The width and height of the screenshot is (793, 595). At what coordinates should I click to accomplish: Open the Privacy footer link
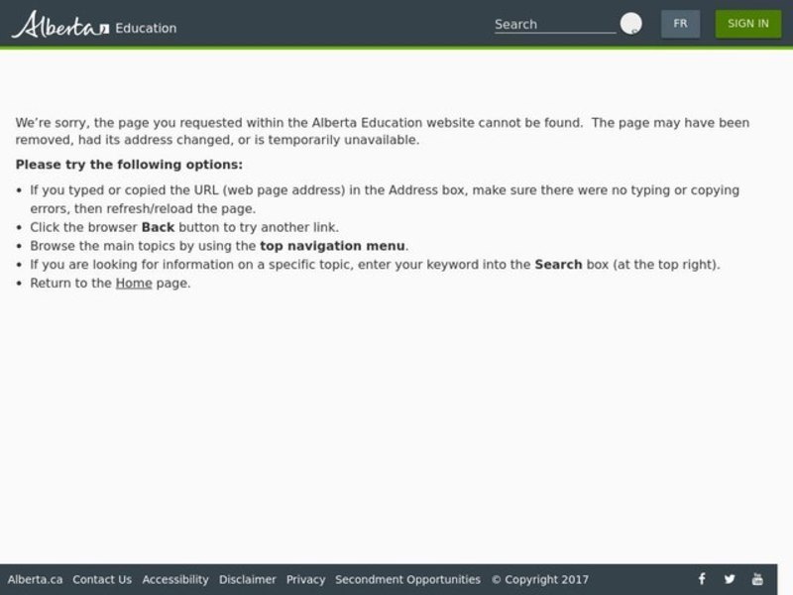pyautogui.click(x=305, y=580)
